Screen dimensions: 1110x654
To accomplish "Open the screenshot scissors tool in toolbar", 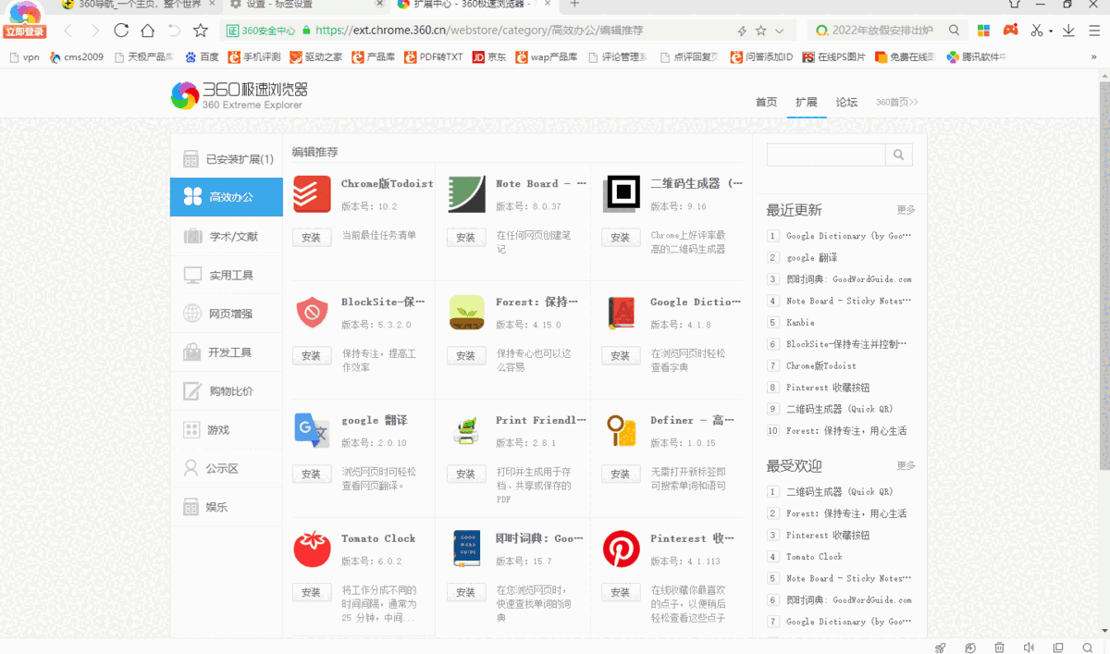I will pyautogui.click(x=1036, y=31).
